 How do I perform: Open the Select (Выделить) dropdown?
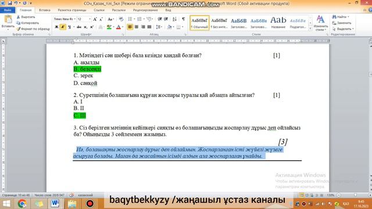344,29
